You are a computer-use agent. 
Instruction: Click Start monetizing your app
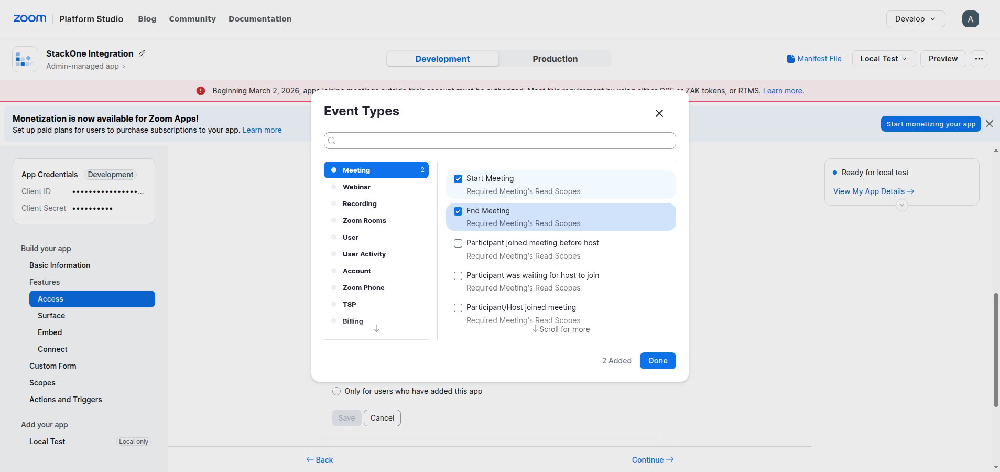point(931,124)
